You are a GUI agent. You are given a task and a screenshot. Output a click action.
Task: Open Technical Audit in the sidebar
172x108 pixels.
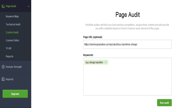click(13, 24)
